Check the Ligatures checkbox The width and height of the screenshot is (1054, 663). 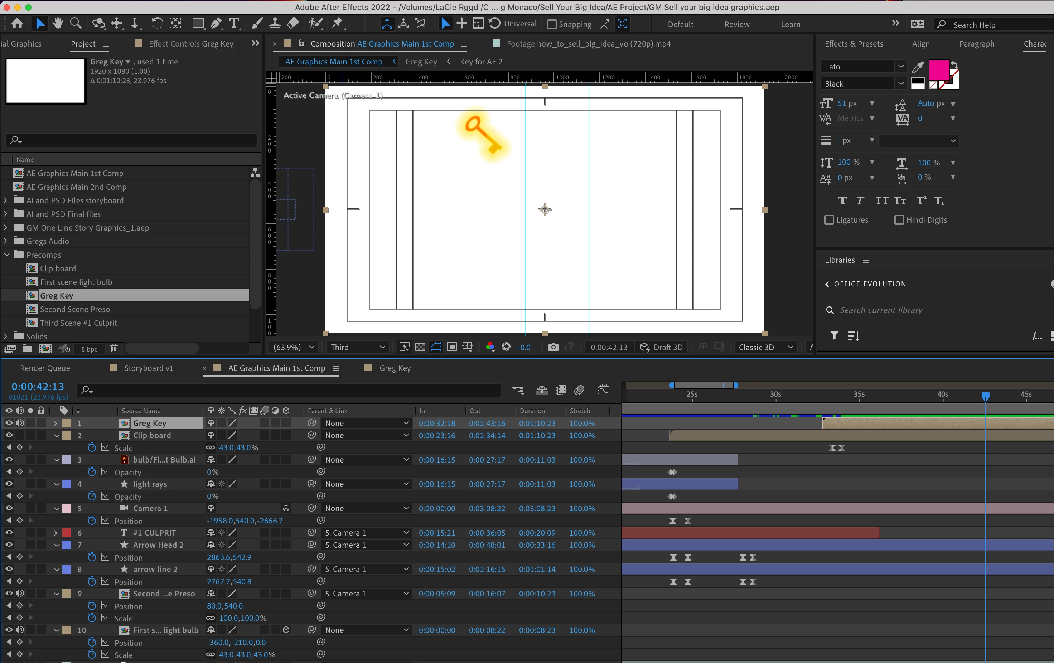pyautogui.click(x=829, y=220)
